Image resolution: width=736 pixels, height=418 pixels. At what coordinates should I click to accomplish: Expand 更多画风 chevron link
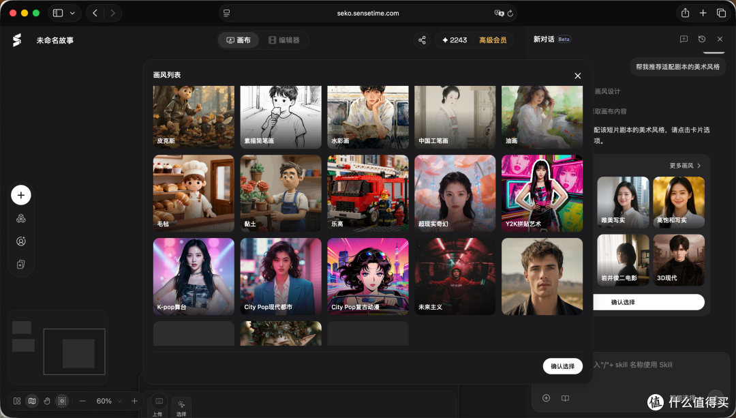[686, 166]
